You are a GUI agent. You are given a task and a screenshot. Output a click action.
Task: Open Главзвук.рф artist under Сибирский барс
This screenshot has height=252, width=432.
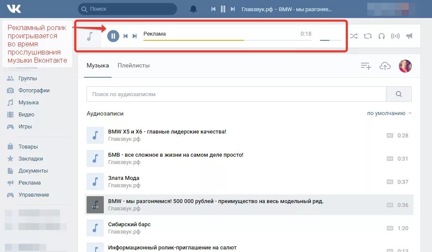pyautogui.click(x=124, y=232)
